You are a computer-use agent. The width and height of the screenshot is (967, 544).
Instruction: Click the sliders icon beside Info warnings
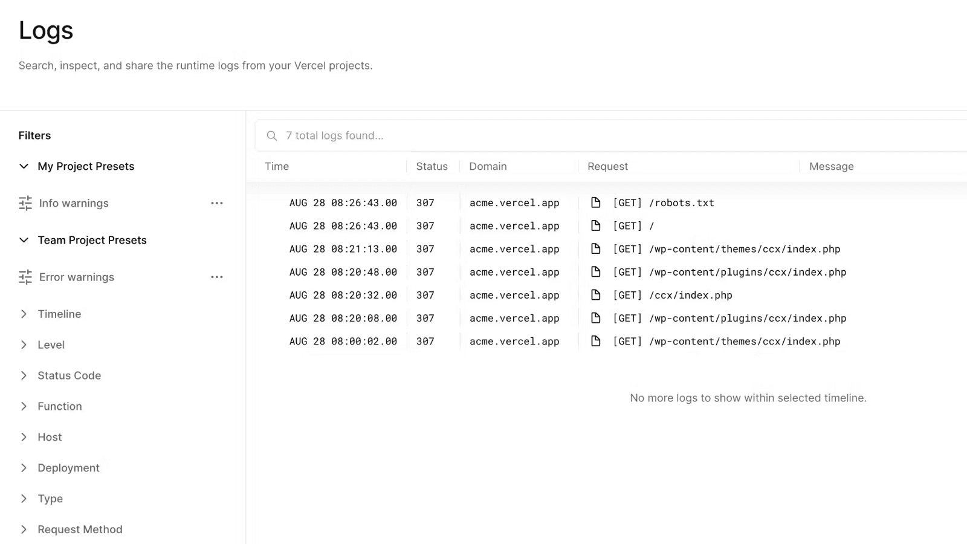pyautogui.click(x=25, y=203)
